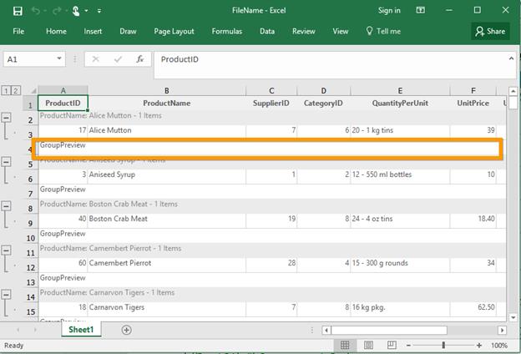Screen dimensions: 521x354
Task: Open Ribbon Display Options icon
Action: point(420,10)
